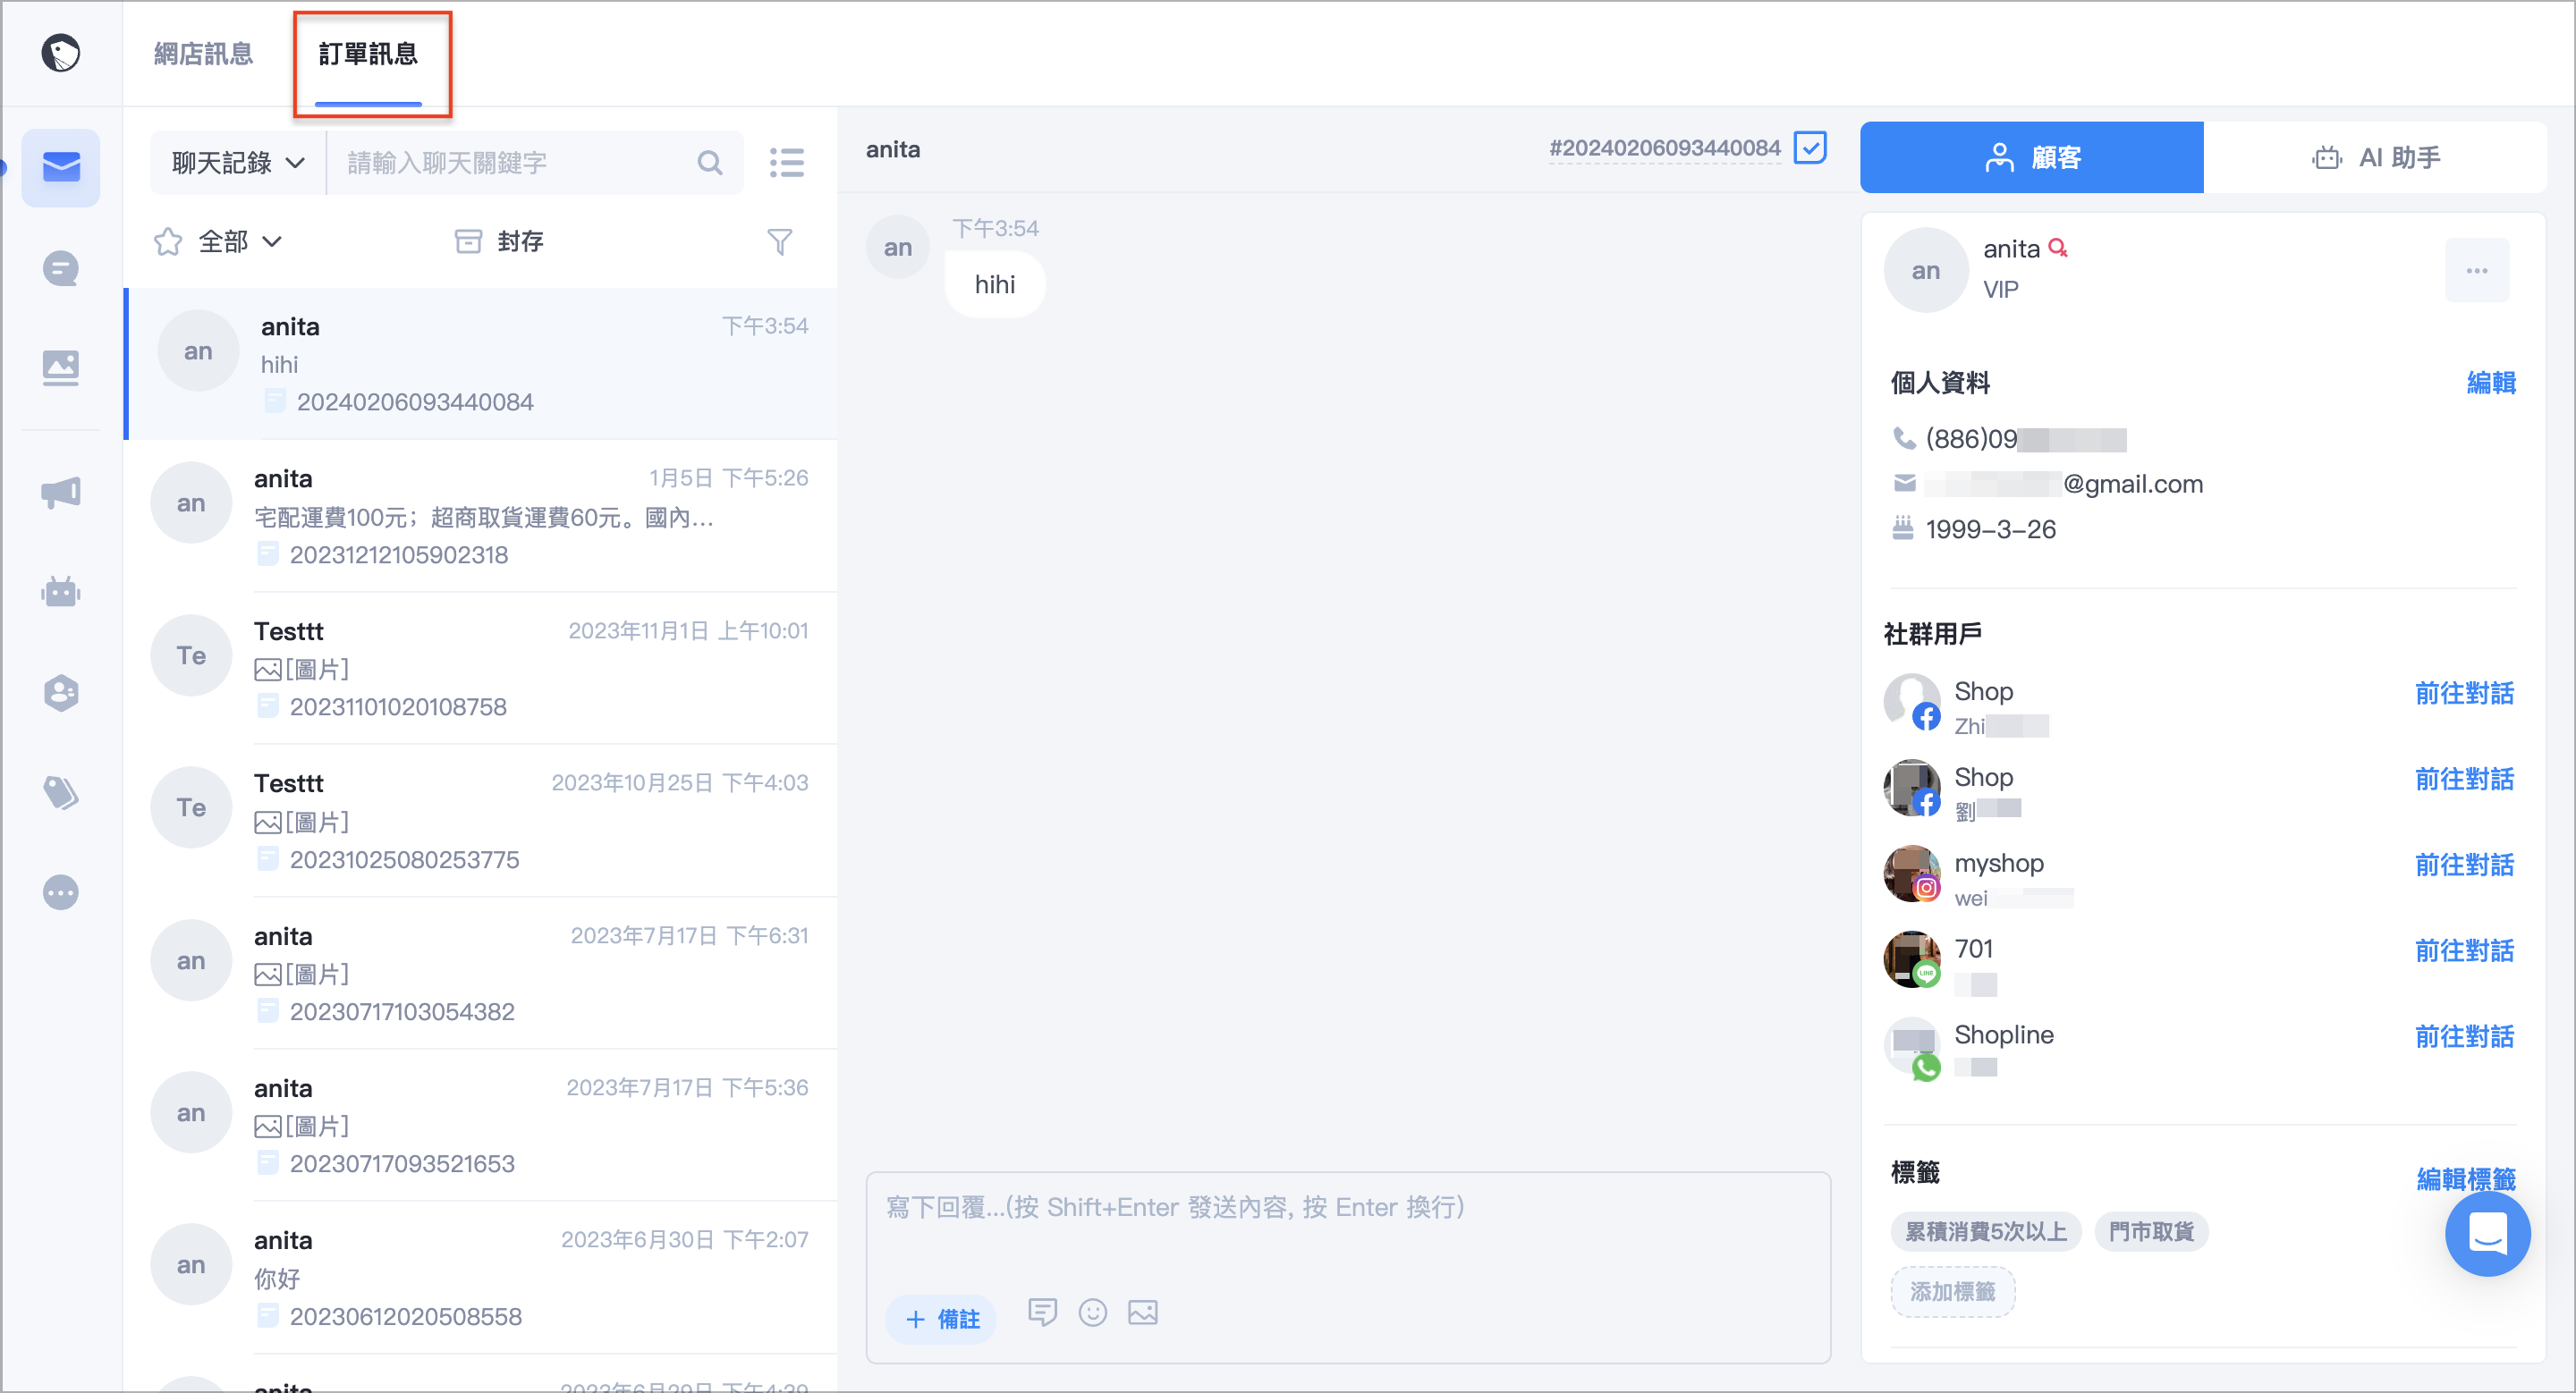
Task: Click the anita avatar in the customer card
Action: pyautogui.click(x=1925, y=270)
